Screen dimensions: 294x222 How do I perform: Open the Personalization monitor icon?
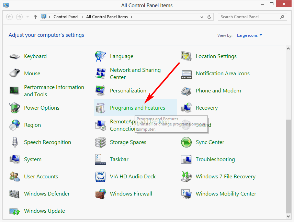[100, 91]
